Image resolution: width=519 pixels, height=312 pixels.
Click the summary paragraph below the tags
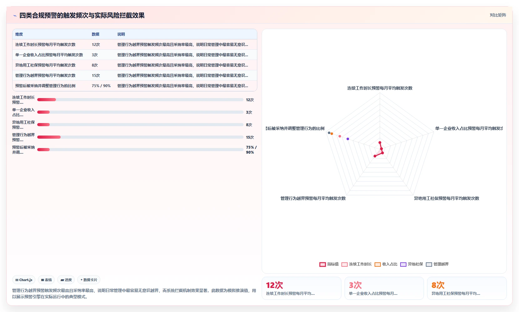[x=134, y=294]
